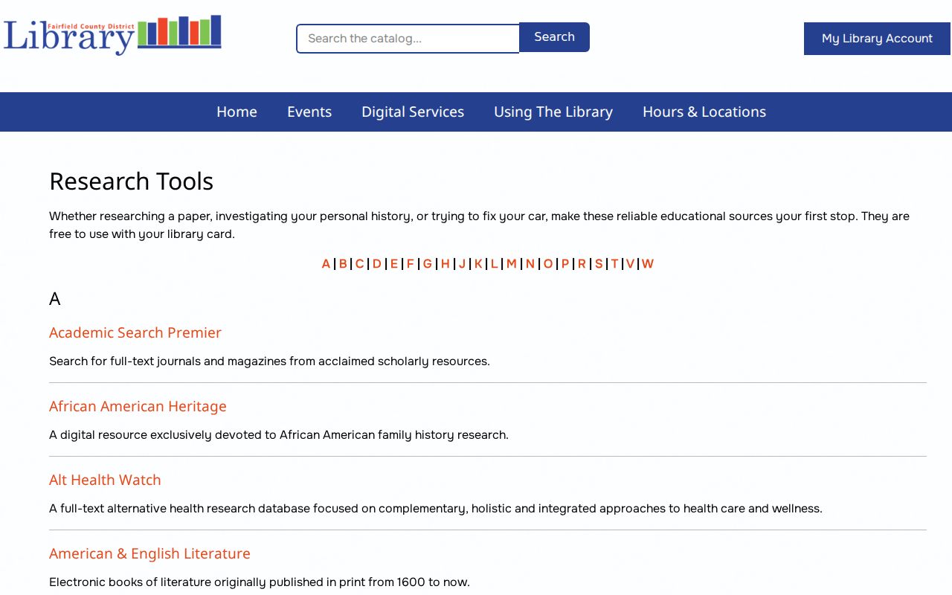Click letter J in the alphabet index

point(462,264)
